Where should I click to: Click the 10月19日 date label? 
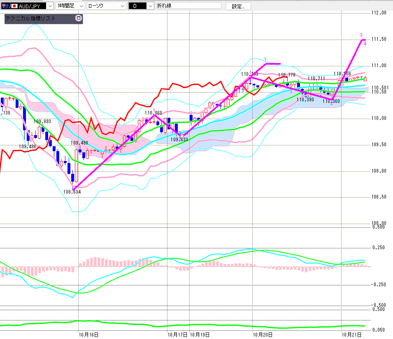(200, 335)
